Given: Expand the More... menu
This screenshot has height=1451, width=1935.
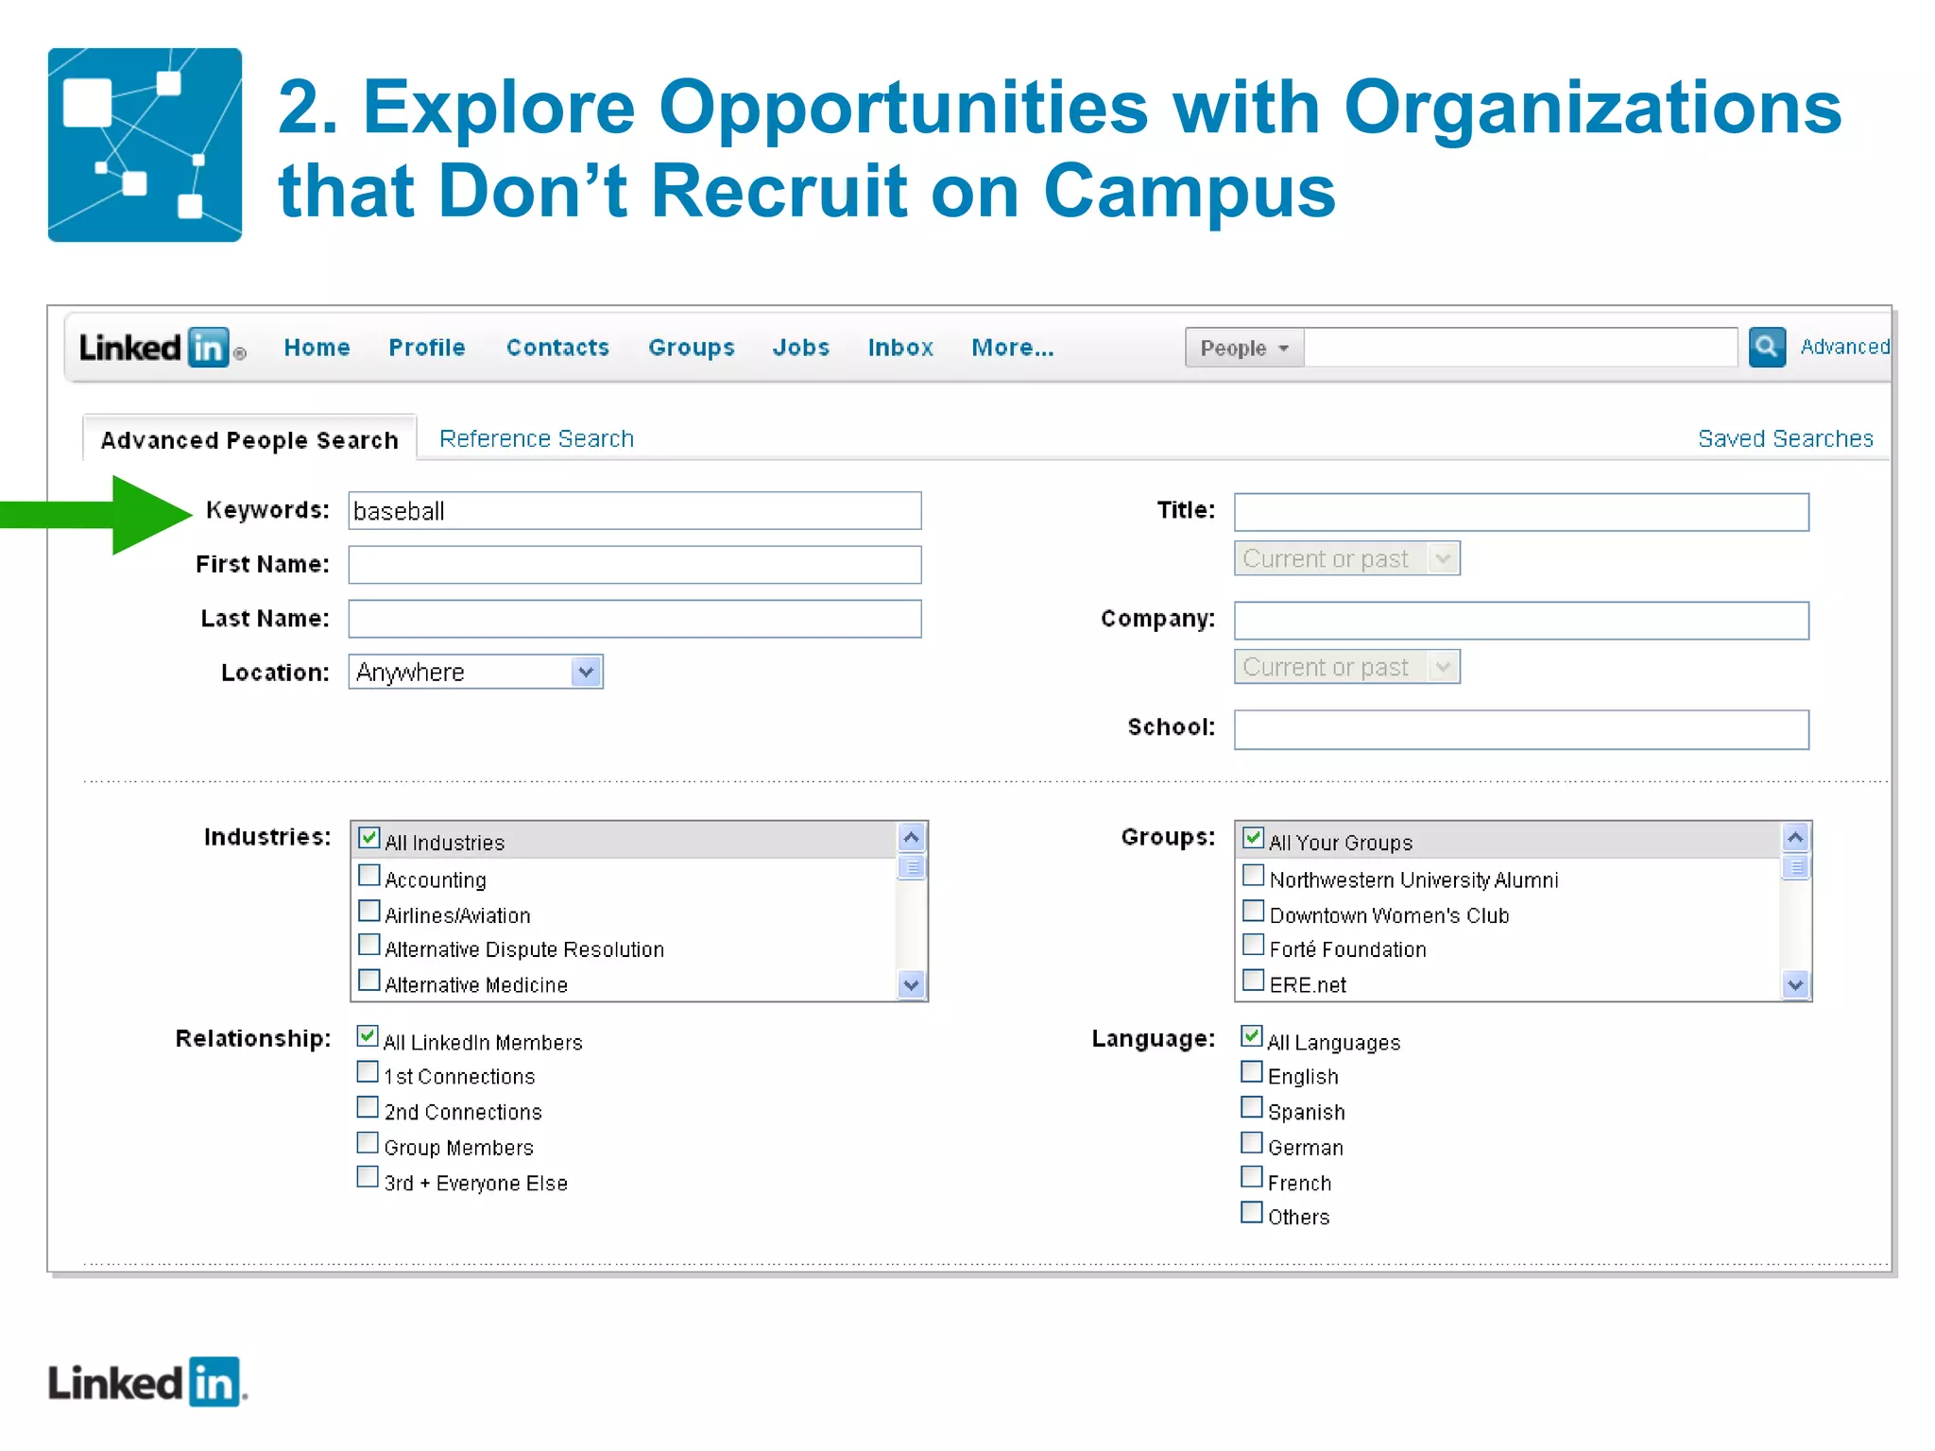Looking at the screenshot, I should (1013, 348).
